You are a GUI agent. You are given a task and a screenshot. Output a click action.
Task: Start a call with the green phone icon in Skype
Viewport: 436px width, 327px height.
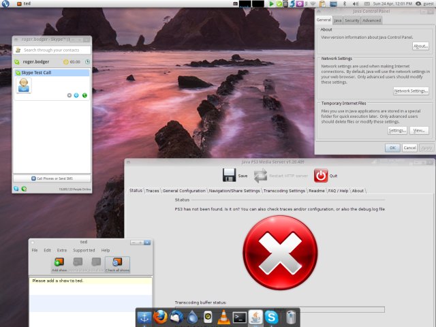tap(84, 95)
